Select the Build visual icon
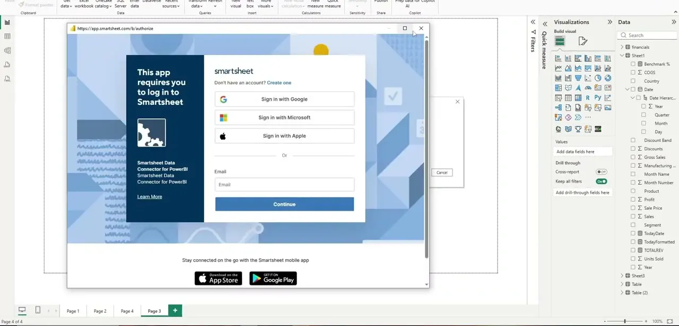 (x=560, y=41)
